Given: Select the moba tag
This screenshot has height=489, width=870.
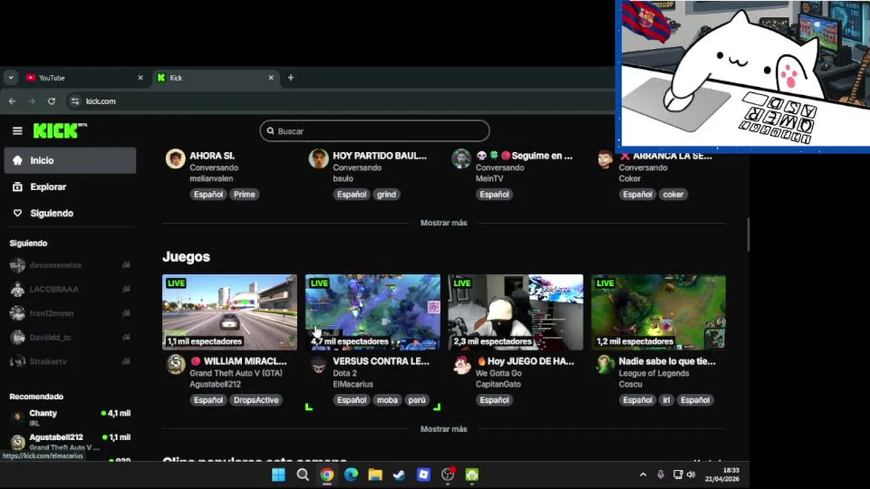Looking at the screenshot, I should pyautogui.click(x=387, y=400).
